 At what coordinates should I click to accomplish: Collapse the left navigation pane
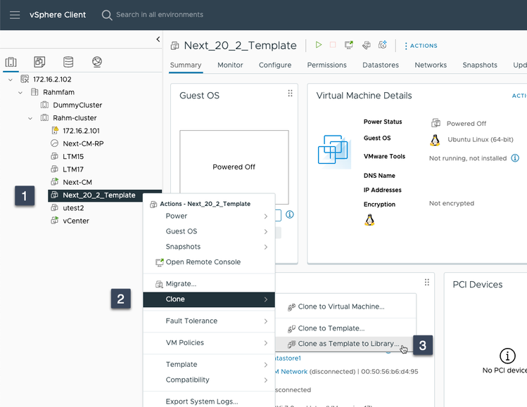tap(158, 39)
